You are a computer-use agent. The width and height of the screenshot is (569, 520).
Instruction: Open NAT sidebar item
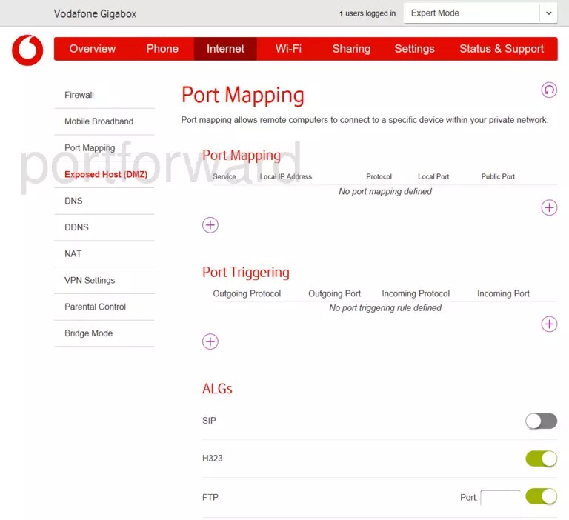[104, 254]
